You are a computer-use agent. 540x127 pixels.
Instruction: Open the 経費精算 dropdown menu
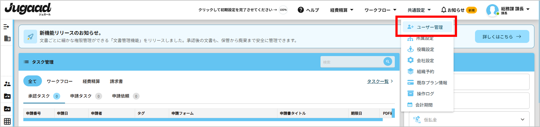point(341,10)
